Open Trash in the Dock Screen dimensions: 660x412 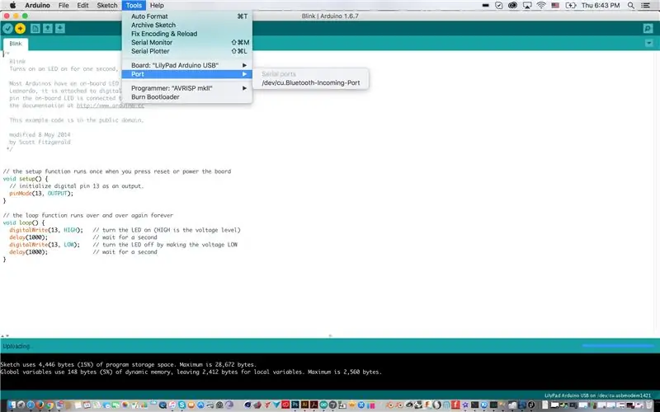[x=649, y=405]
